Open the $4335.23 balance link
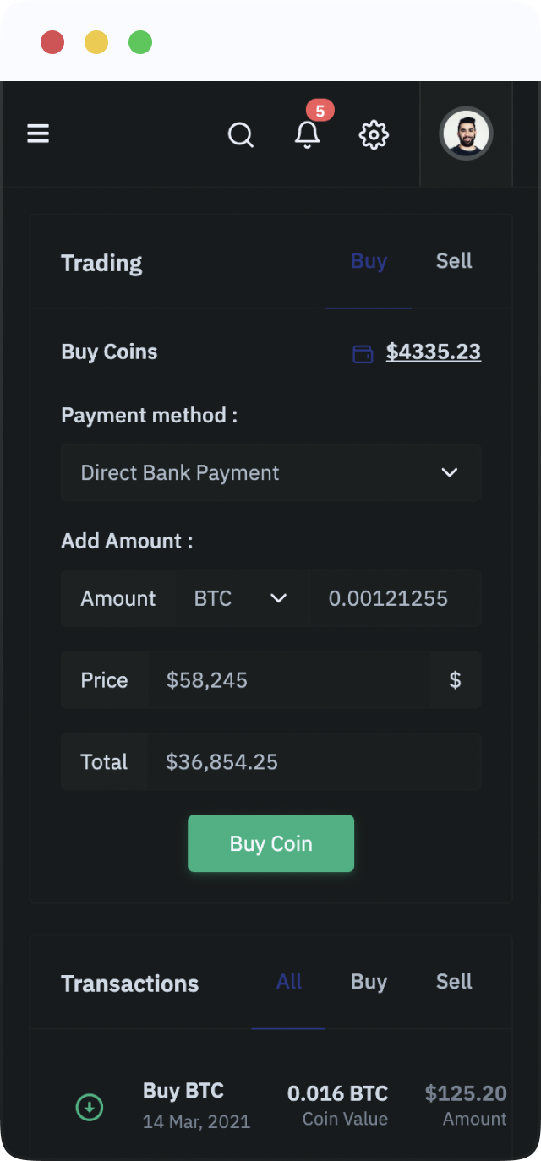 tap(434, 352)
